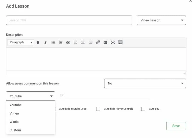Show the toolbar toggle keyboard icon
The image size is (192, 138).
click(120, 43)
